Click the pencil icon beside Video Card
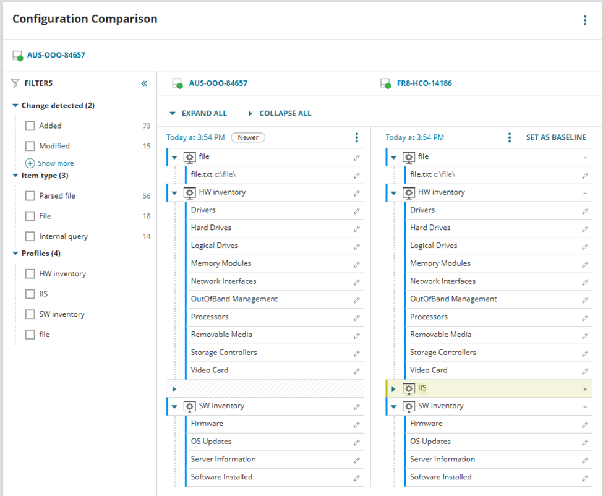This screenshot has height=496, width=603. coord(357,370)
